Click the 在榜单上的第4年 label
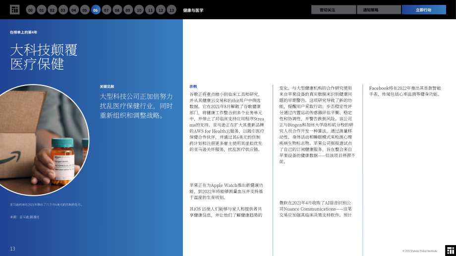 pyautogui.click(x=24, y=32)
